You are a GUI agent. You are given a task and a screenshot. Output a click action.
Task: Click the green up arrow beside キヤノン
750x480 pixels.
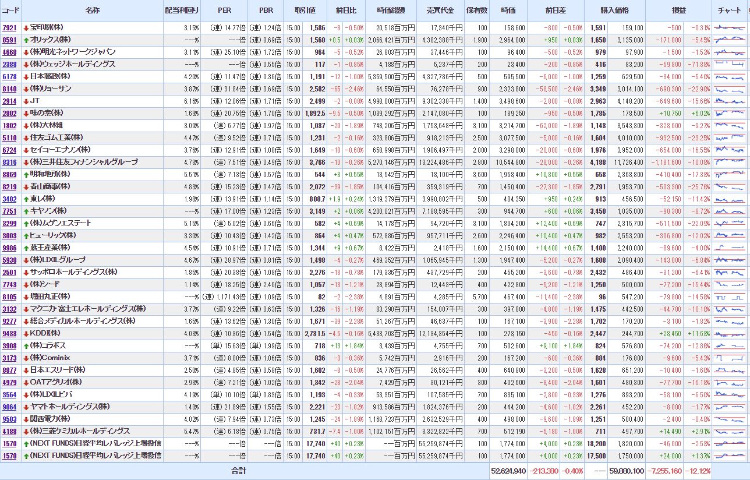(x=26, y=211)
